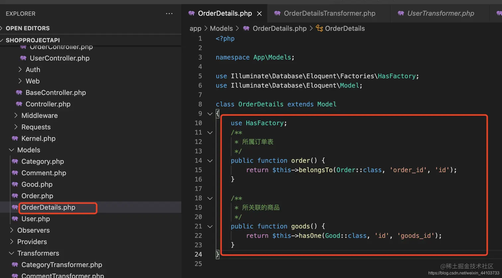
Task: Fold the comment block at line 18
Action: [210, 198]
